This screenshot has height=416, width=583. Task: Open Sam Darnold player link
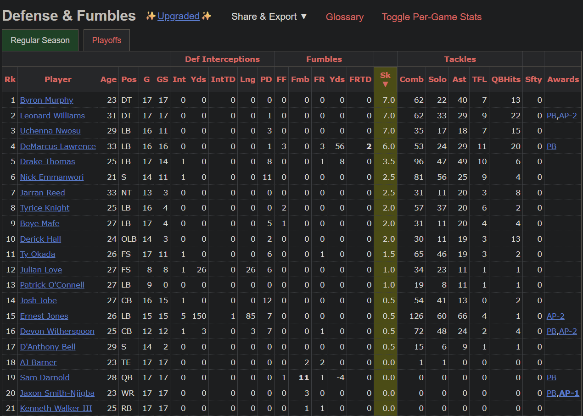point(45,377)
